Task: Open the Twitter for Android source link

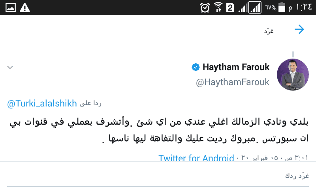Action: tap(196, 158)
